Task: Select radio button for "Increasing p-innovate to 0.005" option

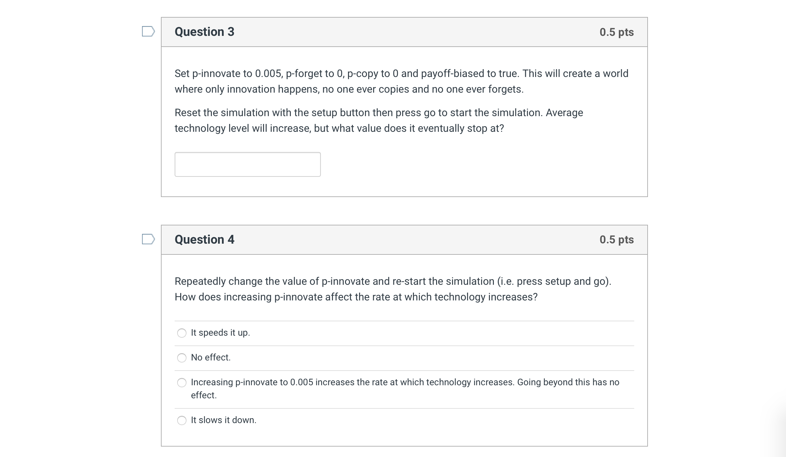Action: (182, 383)
